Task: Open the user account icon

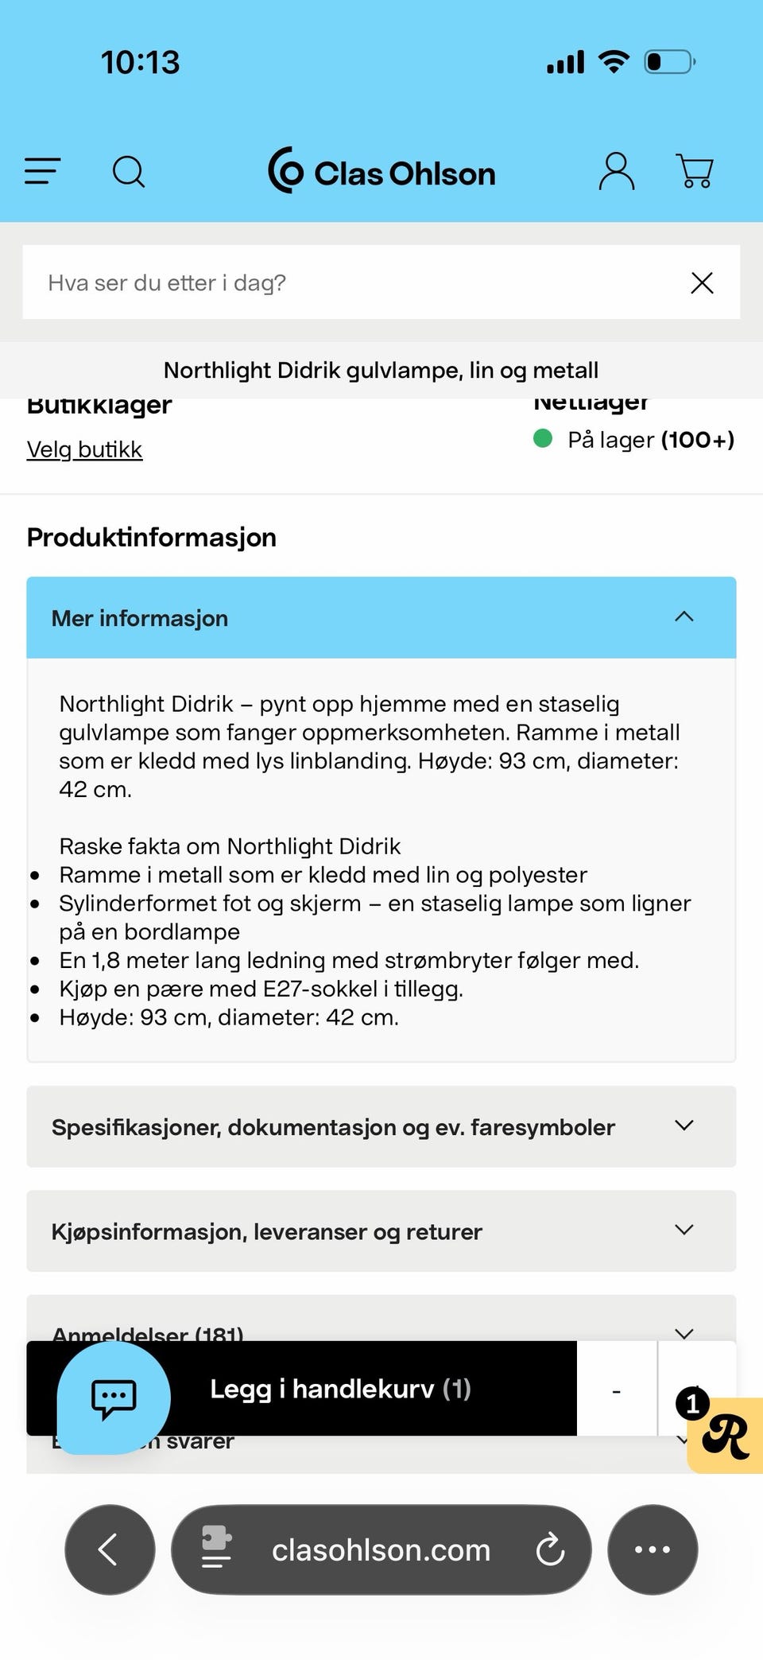Action: [x=617, y=171]
